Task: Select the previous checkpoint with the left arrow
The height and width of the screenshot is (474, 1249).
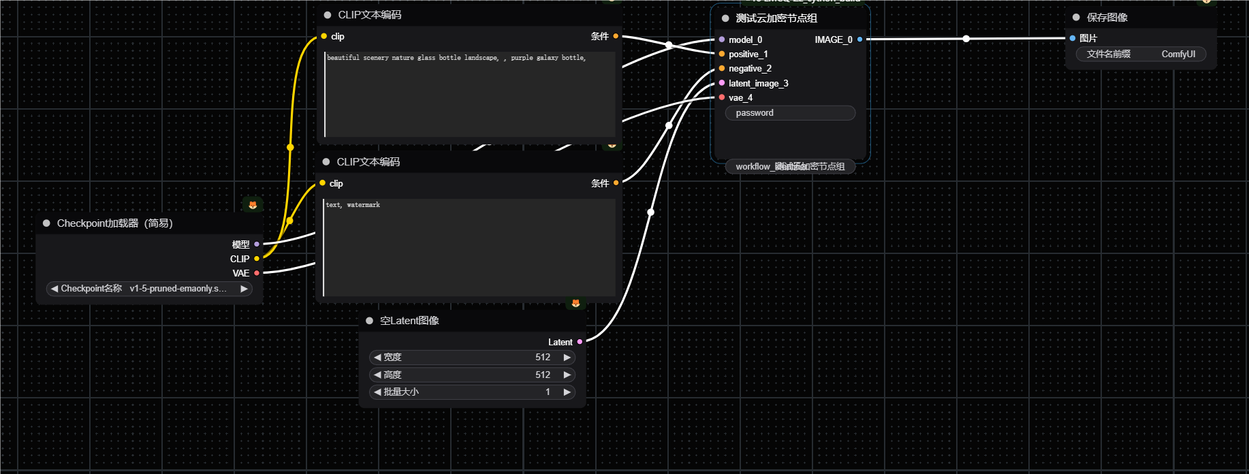Action: [54, 289]
